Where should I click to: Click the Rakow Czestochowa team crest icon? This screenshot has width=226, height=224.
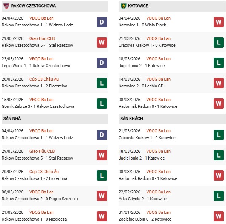point(6,6)
